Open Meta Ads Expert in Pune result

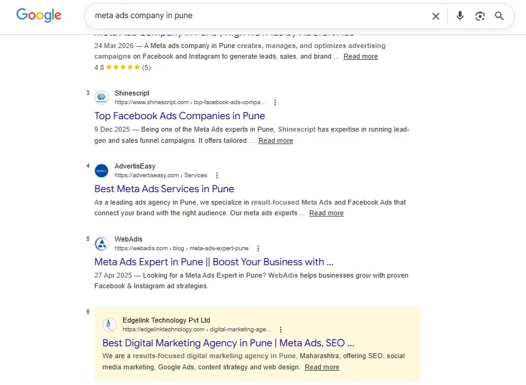(x=214, y=262)
